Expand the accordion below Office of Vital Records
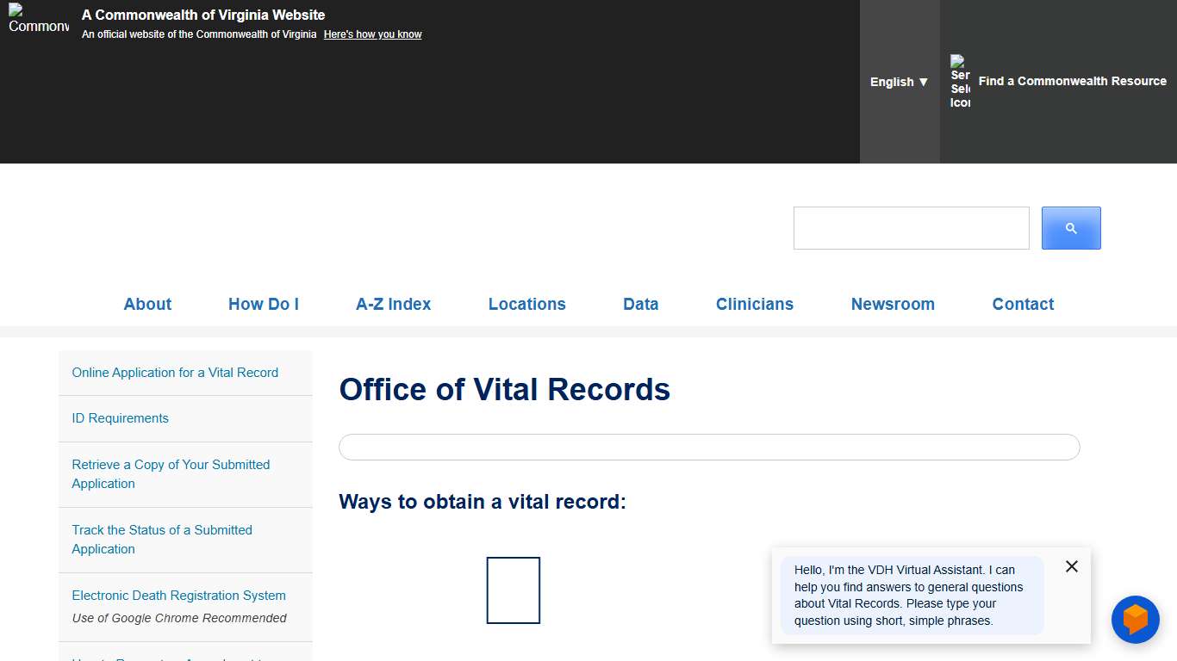The height and width of the screenshot is (661, 1177). pyautogui.click(x=708, y=447)
